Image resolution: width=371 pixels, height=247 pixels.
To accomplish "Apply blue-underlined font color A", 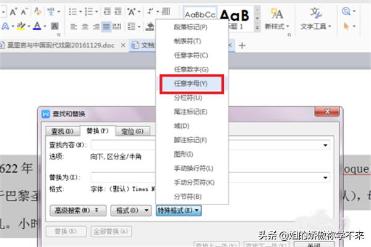I will pyautogui.click(x=37, y=26).
